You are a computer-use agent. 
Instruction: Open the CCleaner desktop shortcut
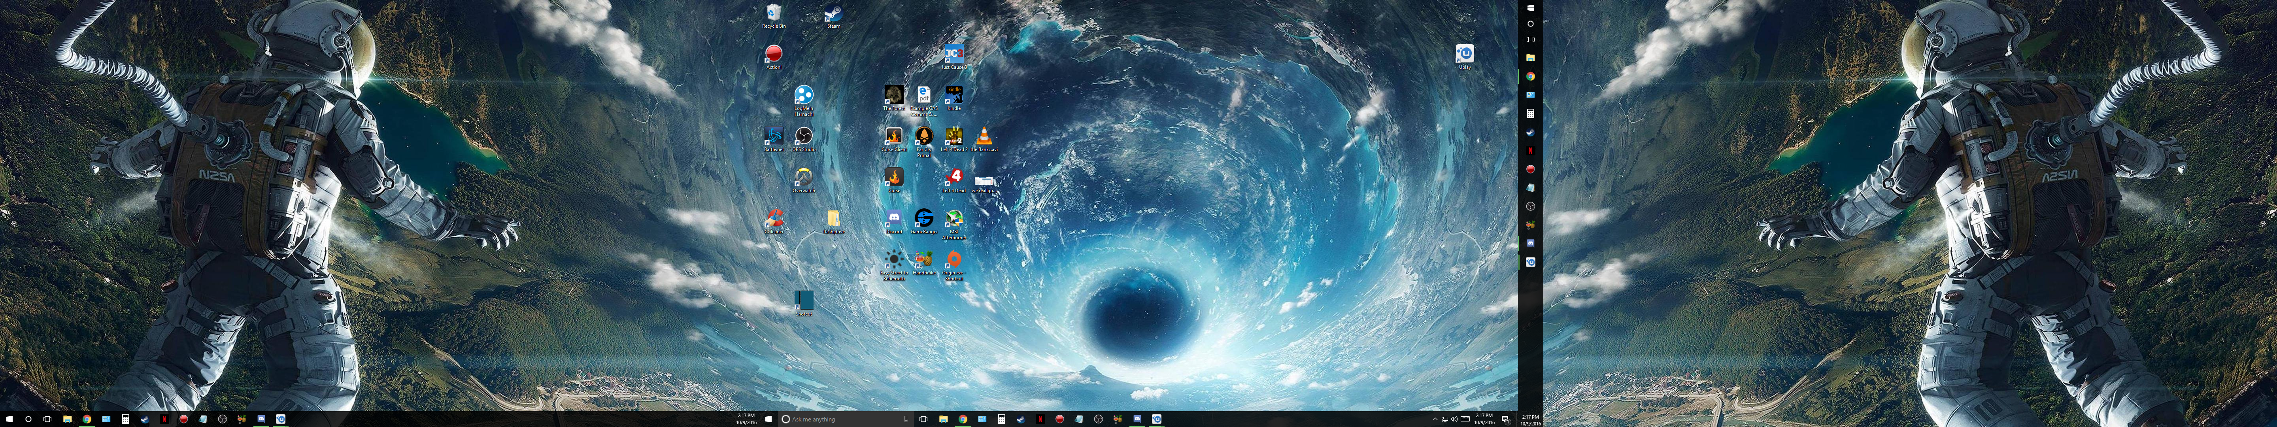[774, 220]
